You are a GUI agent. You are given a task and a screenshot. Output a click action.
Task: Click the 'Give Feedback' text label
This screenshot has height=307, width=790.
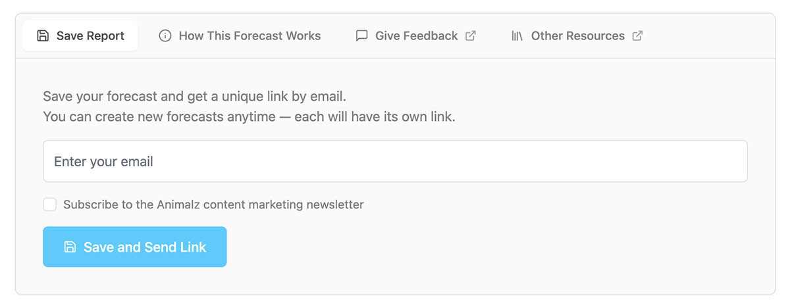[x=416, y=35]
